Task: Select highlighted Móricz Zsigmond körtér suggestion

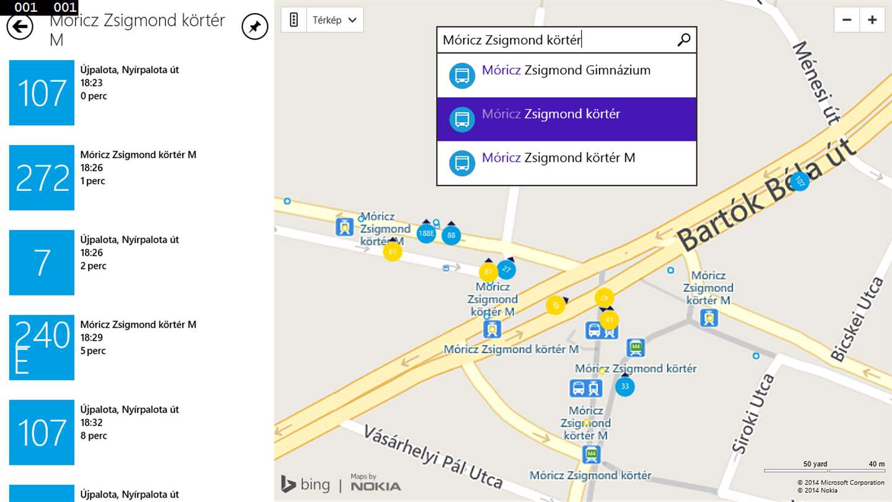Action: [566, 118]
